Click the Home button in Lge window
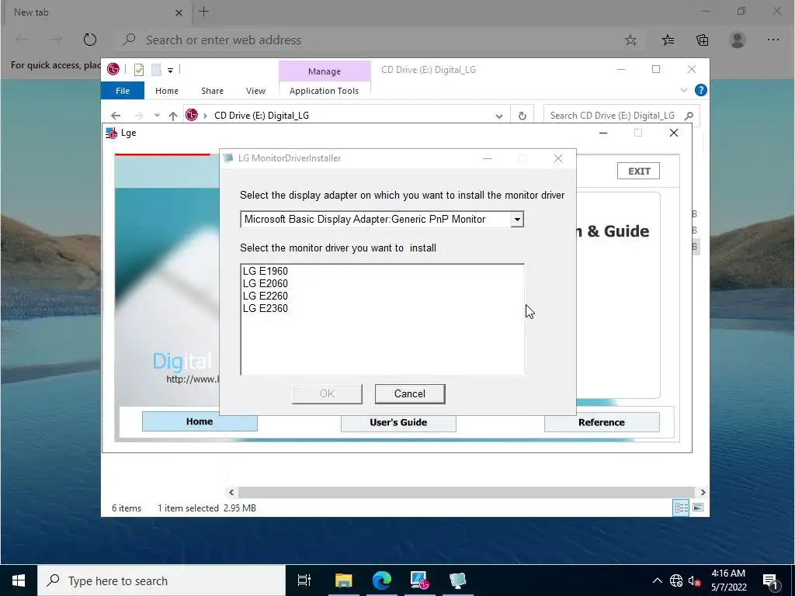This screenshot has height=596, width=795. [200, 421]
